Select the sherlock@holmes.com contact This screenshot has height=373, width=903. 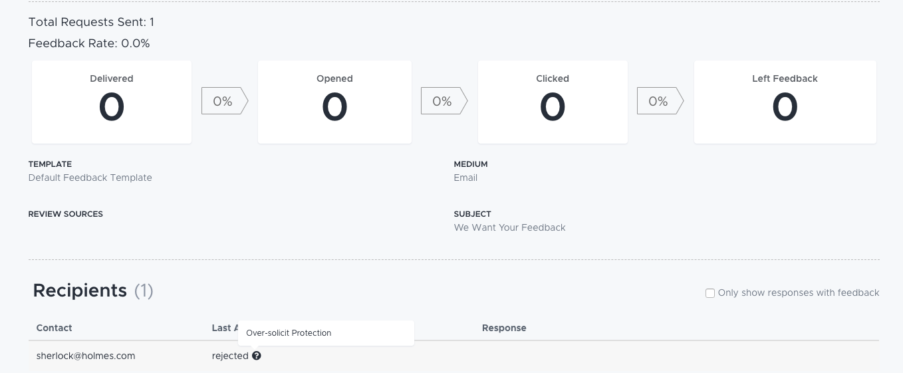click(86, 356)
